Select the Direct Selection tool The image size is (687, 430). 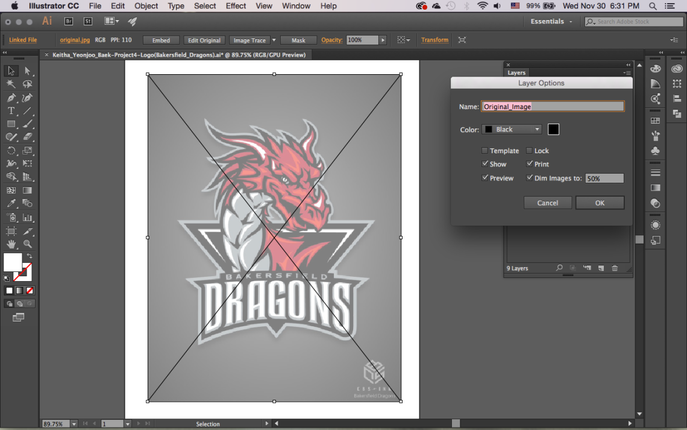(x=27, y=71)
